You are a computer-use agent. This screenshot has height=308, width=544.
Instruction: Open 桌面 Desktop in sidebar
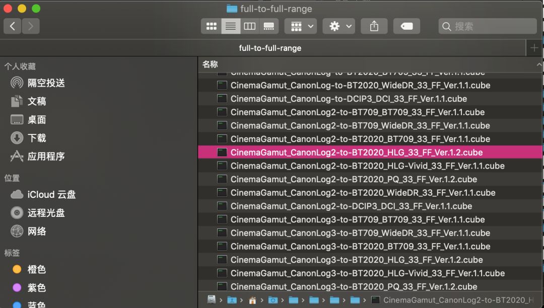tap(37, 120)
